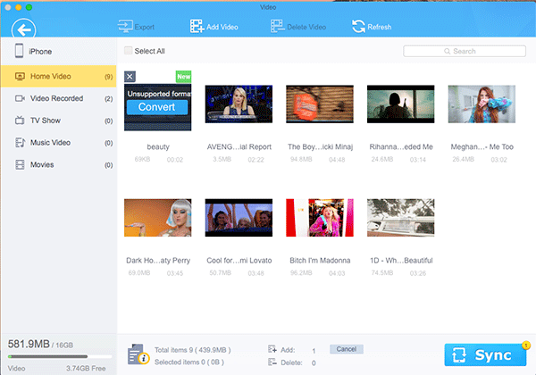This screenshot has height=375, width=536.
Task: Click the 'Unsupported format' message
Action: [x=159, y=94]
